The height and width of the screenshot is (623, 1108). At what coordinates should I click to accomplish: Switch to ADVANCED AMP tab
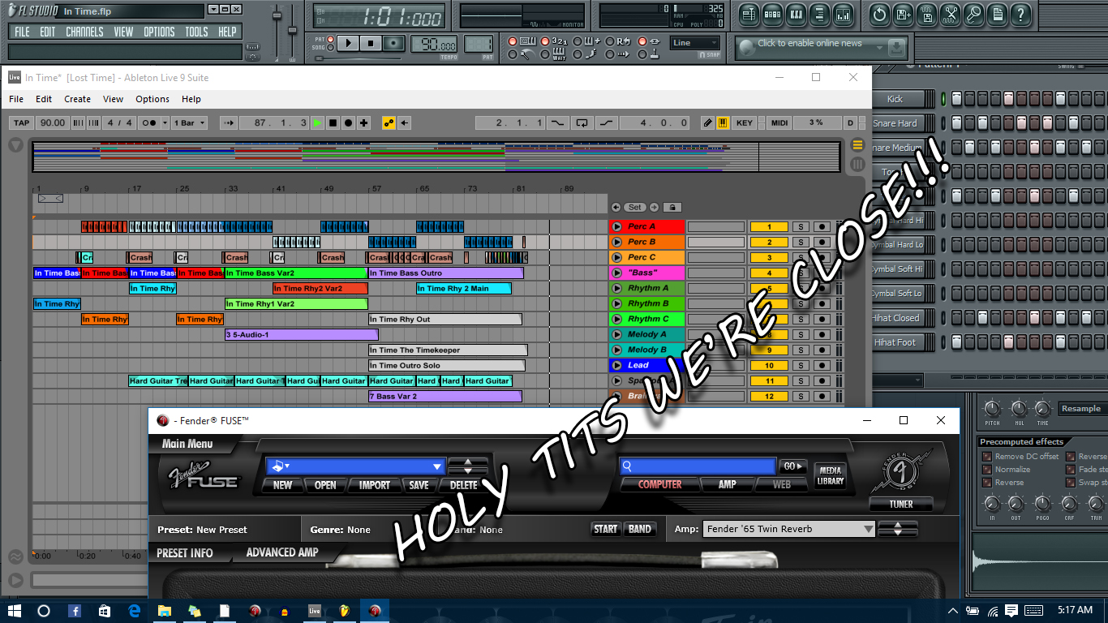(282, 552)
